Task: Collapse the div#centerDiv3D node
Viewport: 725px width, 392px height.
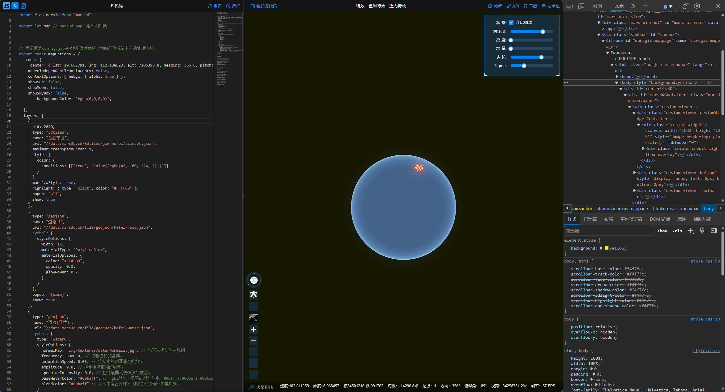Action: tap(621, 89)
